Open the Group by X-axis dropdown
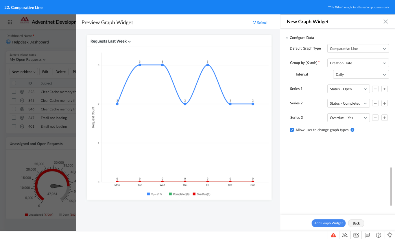395x239 pixels. pos(358,63)
